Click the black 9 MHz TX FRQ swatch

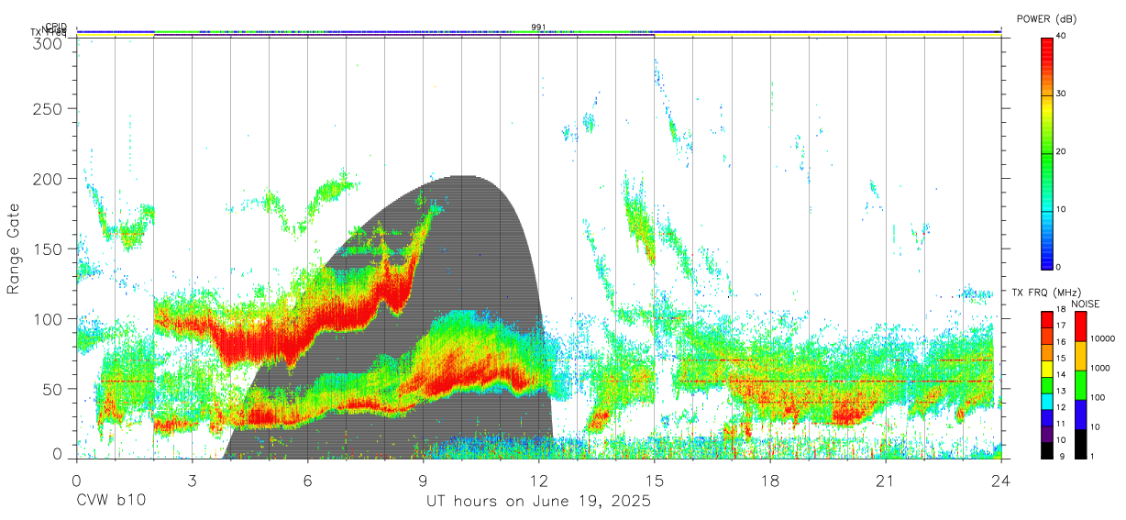[x=1047, y=451]
